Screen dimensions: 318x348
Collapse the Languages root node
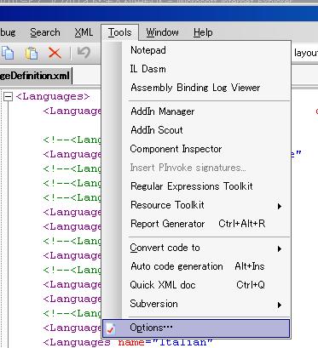8,97
